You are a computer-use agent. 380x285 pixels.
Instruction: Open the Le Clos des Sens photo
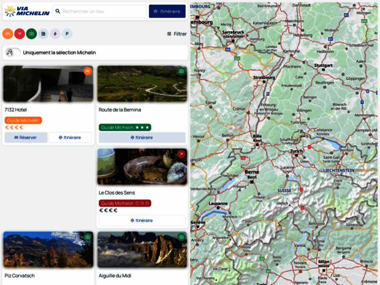coord(142,166)
